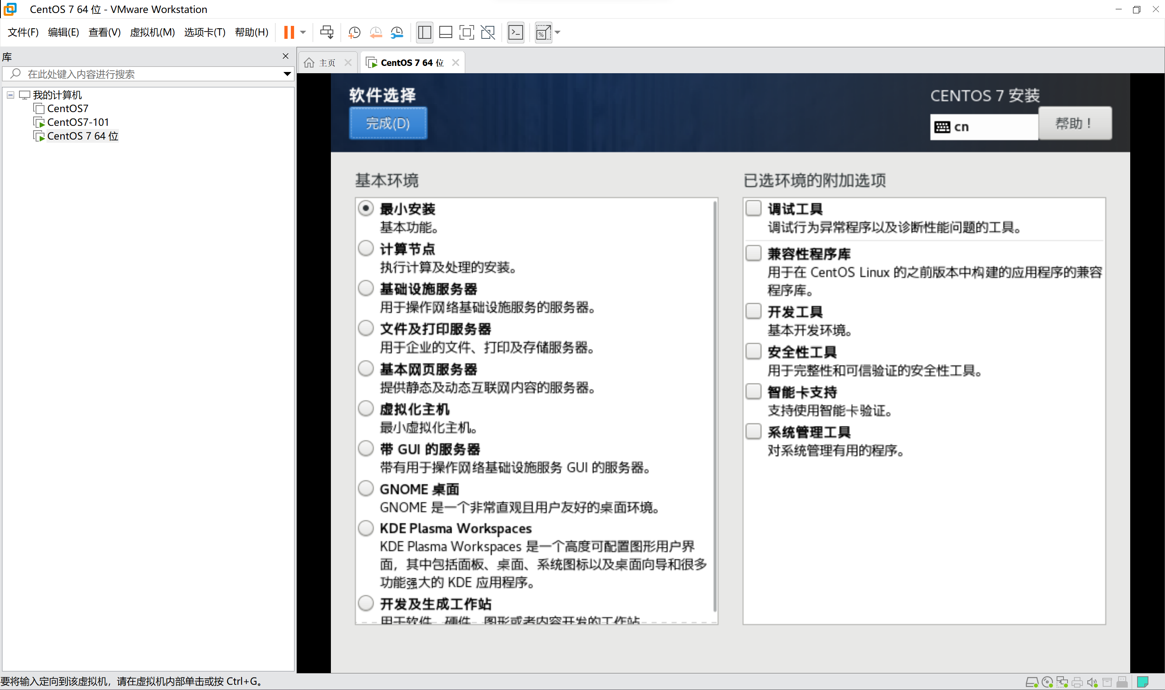Select the GNOME 桌面 radio button
Viewport: 1165px width, 690px height.
click(x=366, y=488)
